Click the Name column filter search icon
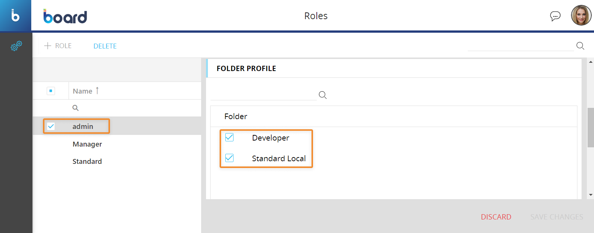 (75, 108)
